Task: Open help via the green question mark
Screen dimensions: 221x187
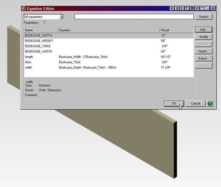Action: (210, 104)
